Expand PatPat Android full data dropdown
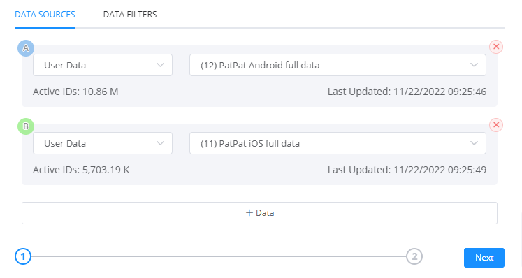Screen dimensions: 522x278 click(x=338, y=65)
